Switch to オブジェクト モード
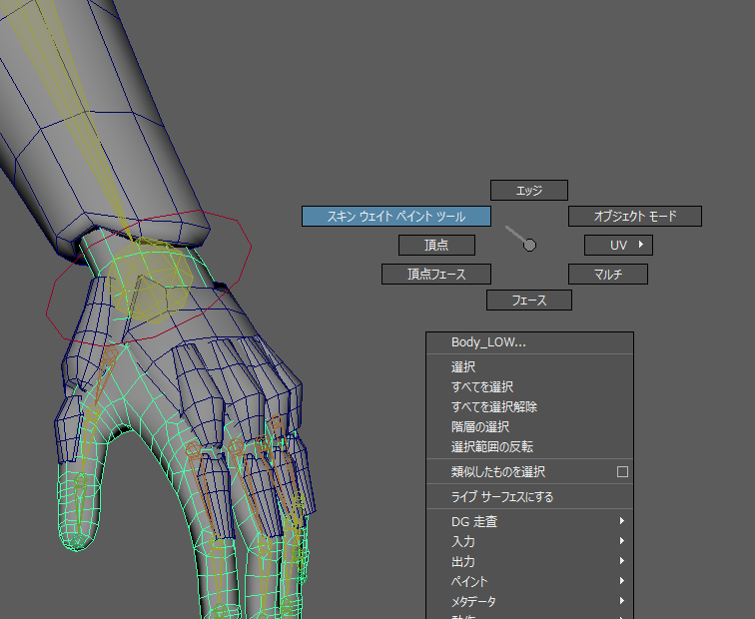This screenshot has height=619, width=755. coord(635,216)
